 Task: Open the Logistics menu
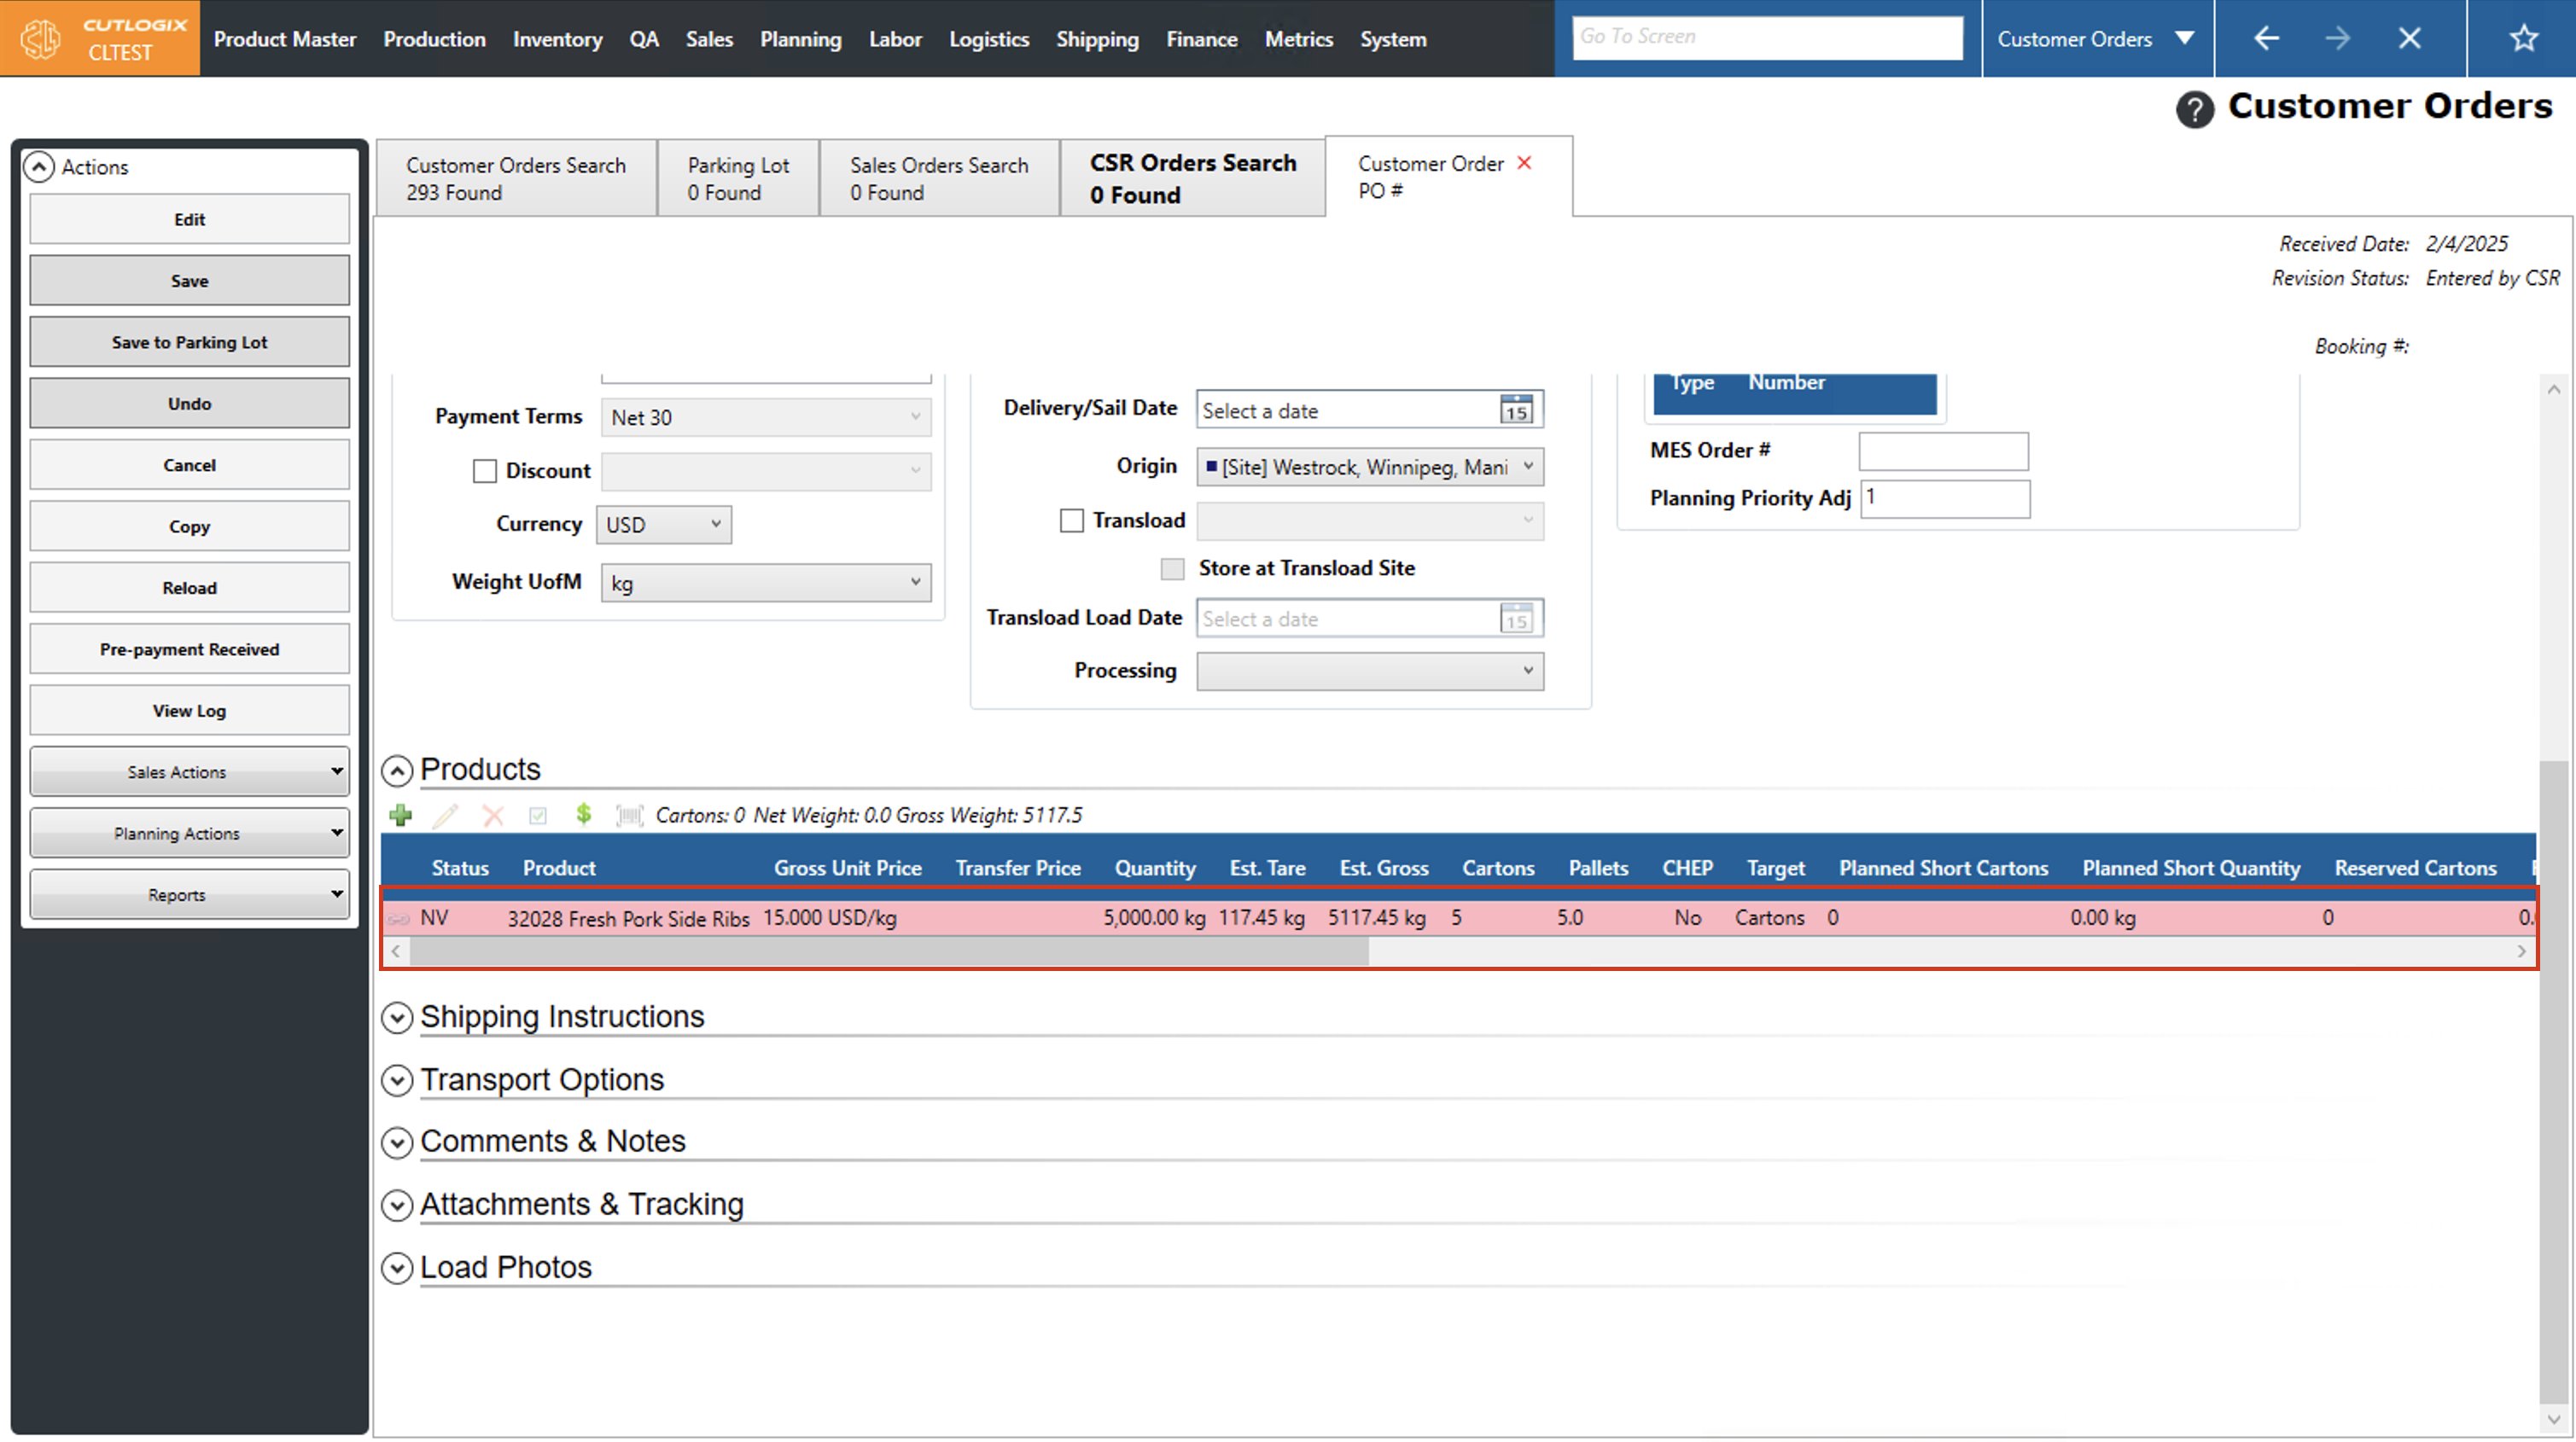click(988, 39)
